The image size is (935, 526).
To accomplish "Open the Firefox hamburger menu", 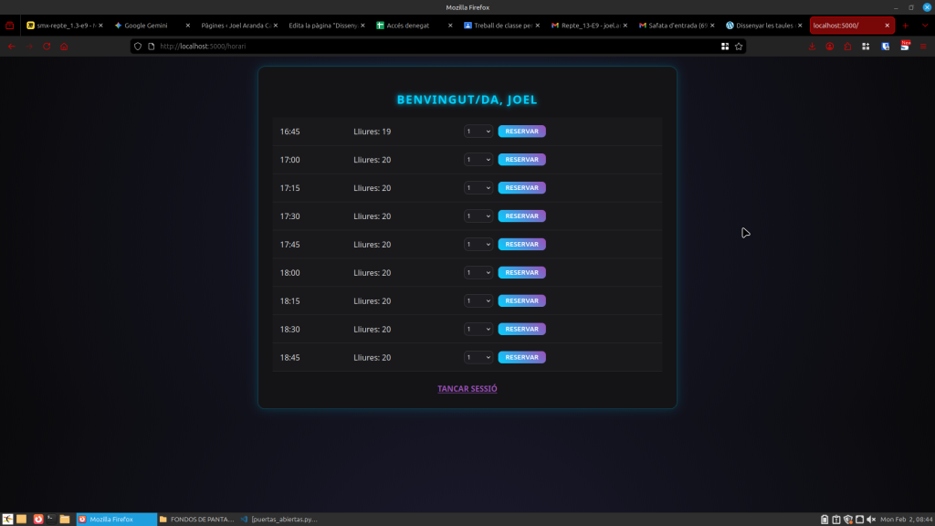I will pyautogui.click(x=923, y=46).
